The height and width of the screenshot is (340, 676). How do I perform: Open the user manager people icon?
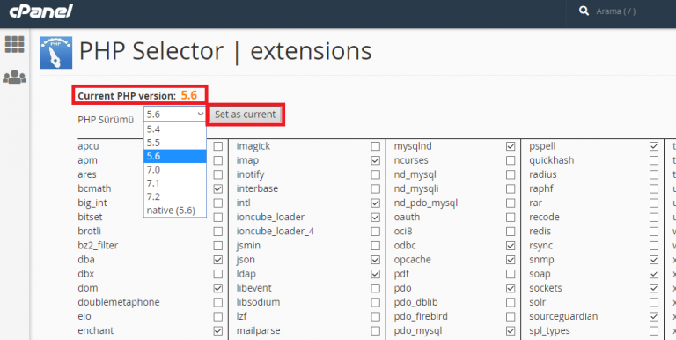[14, 77]
